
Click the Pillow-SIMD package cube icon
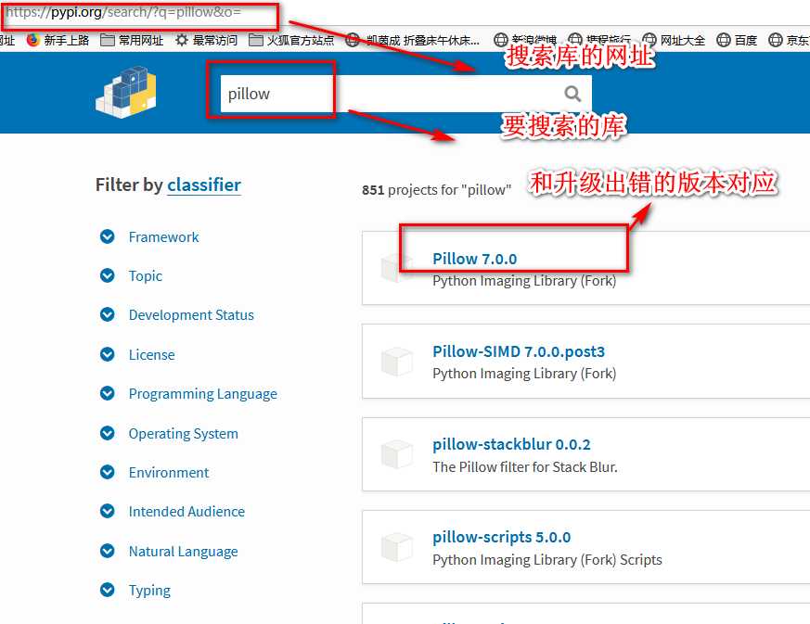click(397, 362)
